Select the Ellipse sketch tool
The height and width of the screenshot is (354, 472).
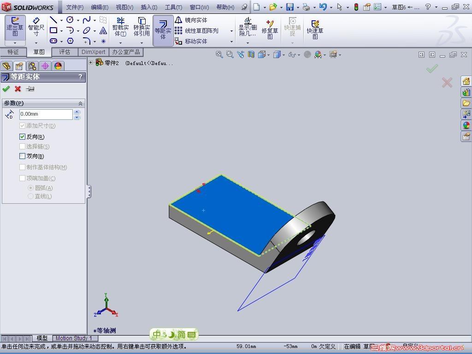[86, 30]
